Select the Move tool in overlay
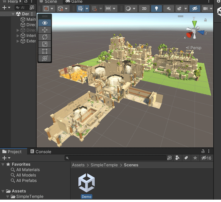This screenshot has height=202, width=221. click(45, 30)
